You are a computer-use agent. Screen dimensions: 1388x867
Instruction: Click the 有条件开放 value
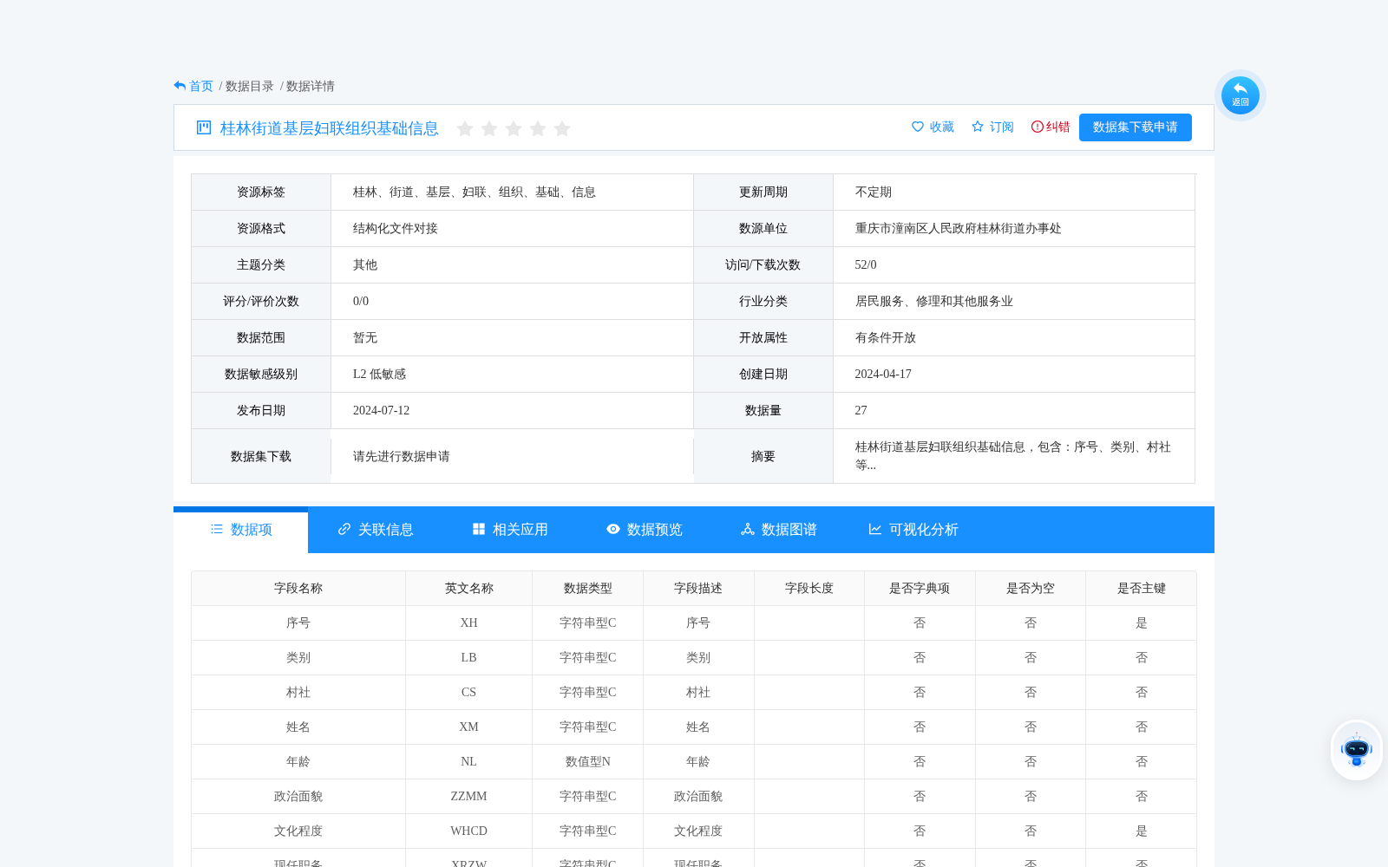point(886,338)
